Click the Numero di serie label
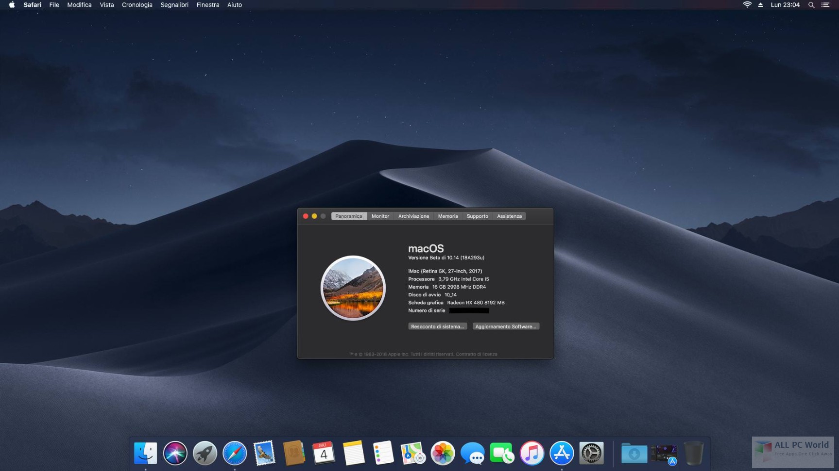This screenshot has height=471, width=839. pyautogui.click(x=427, y=310)
